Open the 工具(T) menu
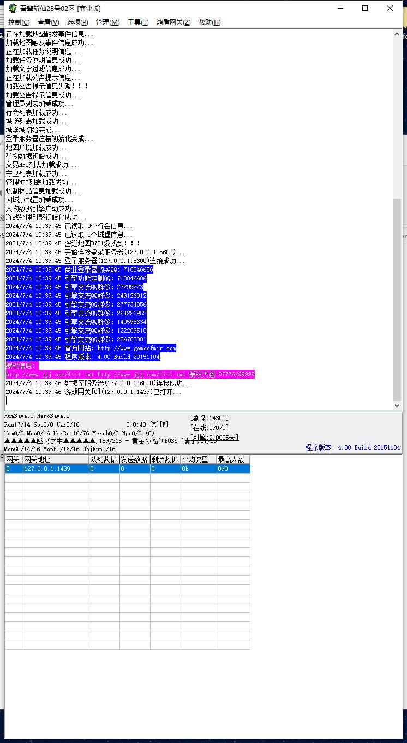The image size is (407, 743). pos(138,22)
